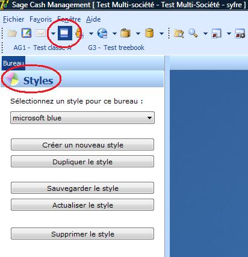Click the Styles panel heading
This screenshot has width=248, height=257.
[x=39, y=81]
